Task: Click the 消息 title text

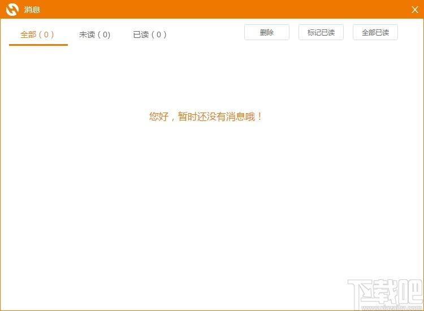Action: [x=32, y=10]
